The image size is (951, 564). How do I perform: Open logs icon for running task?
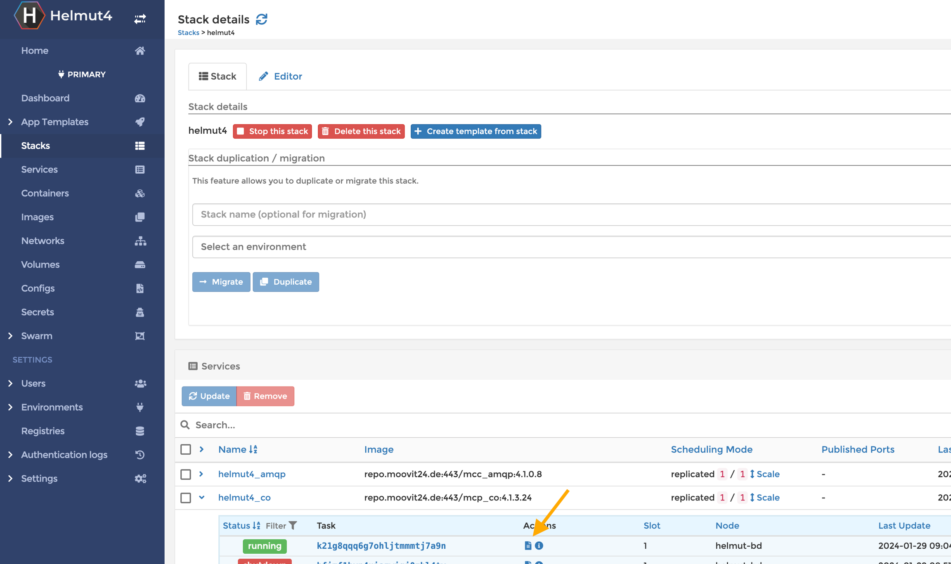[528, 545]
